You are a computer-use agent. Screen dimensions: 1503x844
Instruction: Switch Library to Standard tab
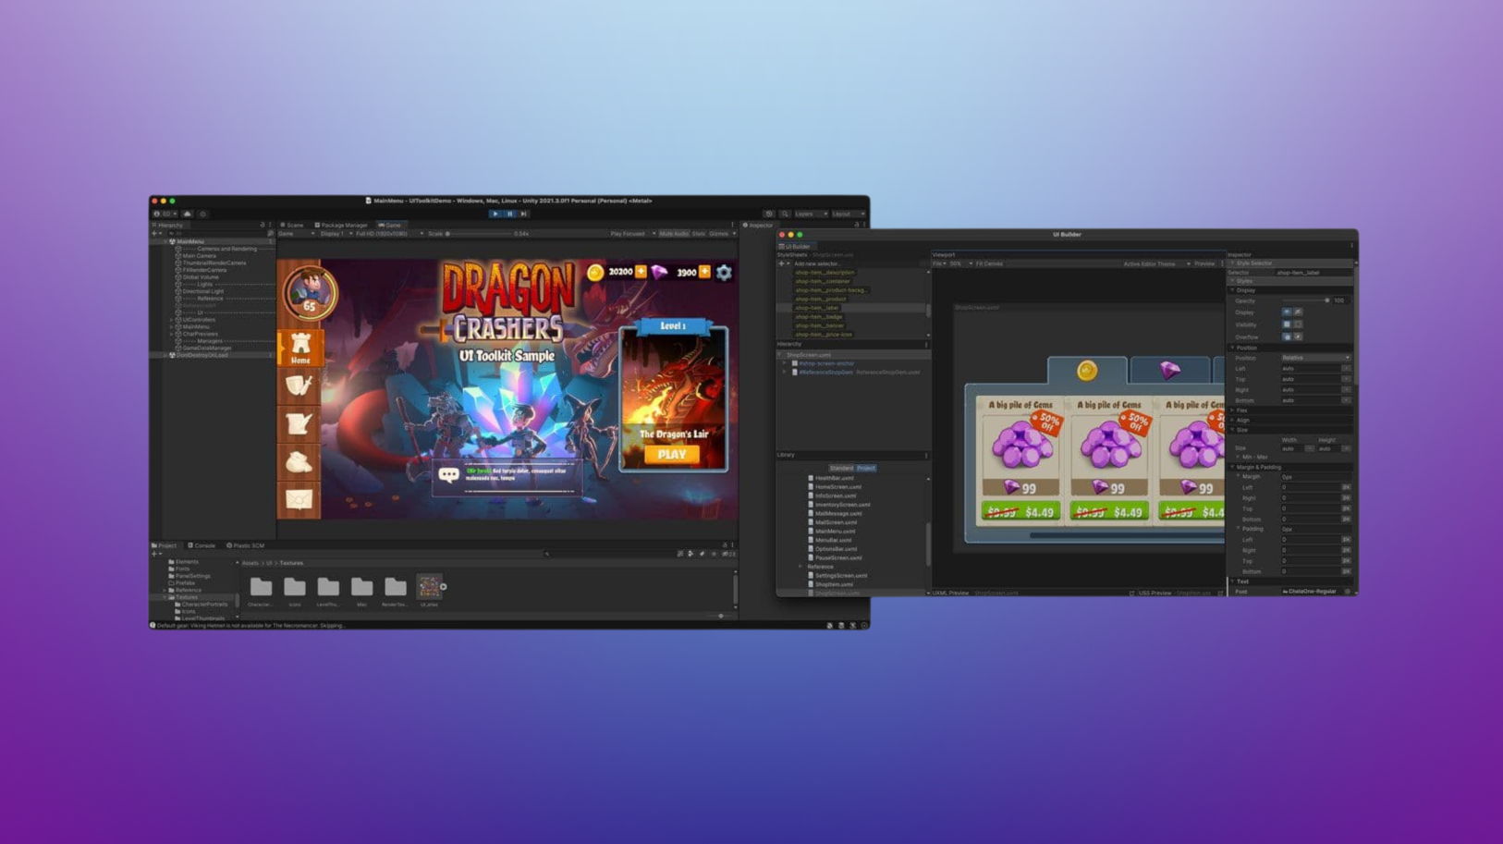click(x=841, y=468)
